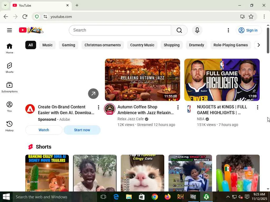Screen dimensions: 270x202
Task: Open Task View from taskbar
Action: (x=103, y=197)
